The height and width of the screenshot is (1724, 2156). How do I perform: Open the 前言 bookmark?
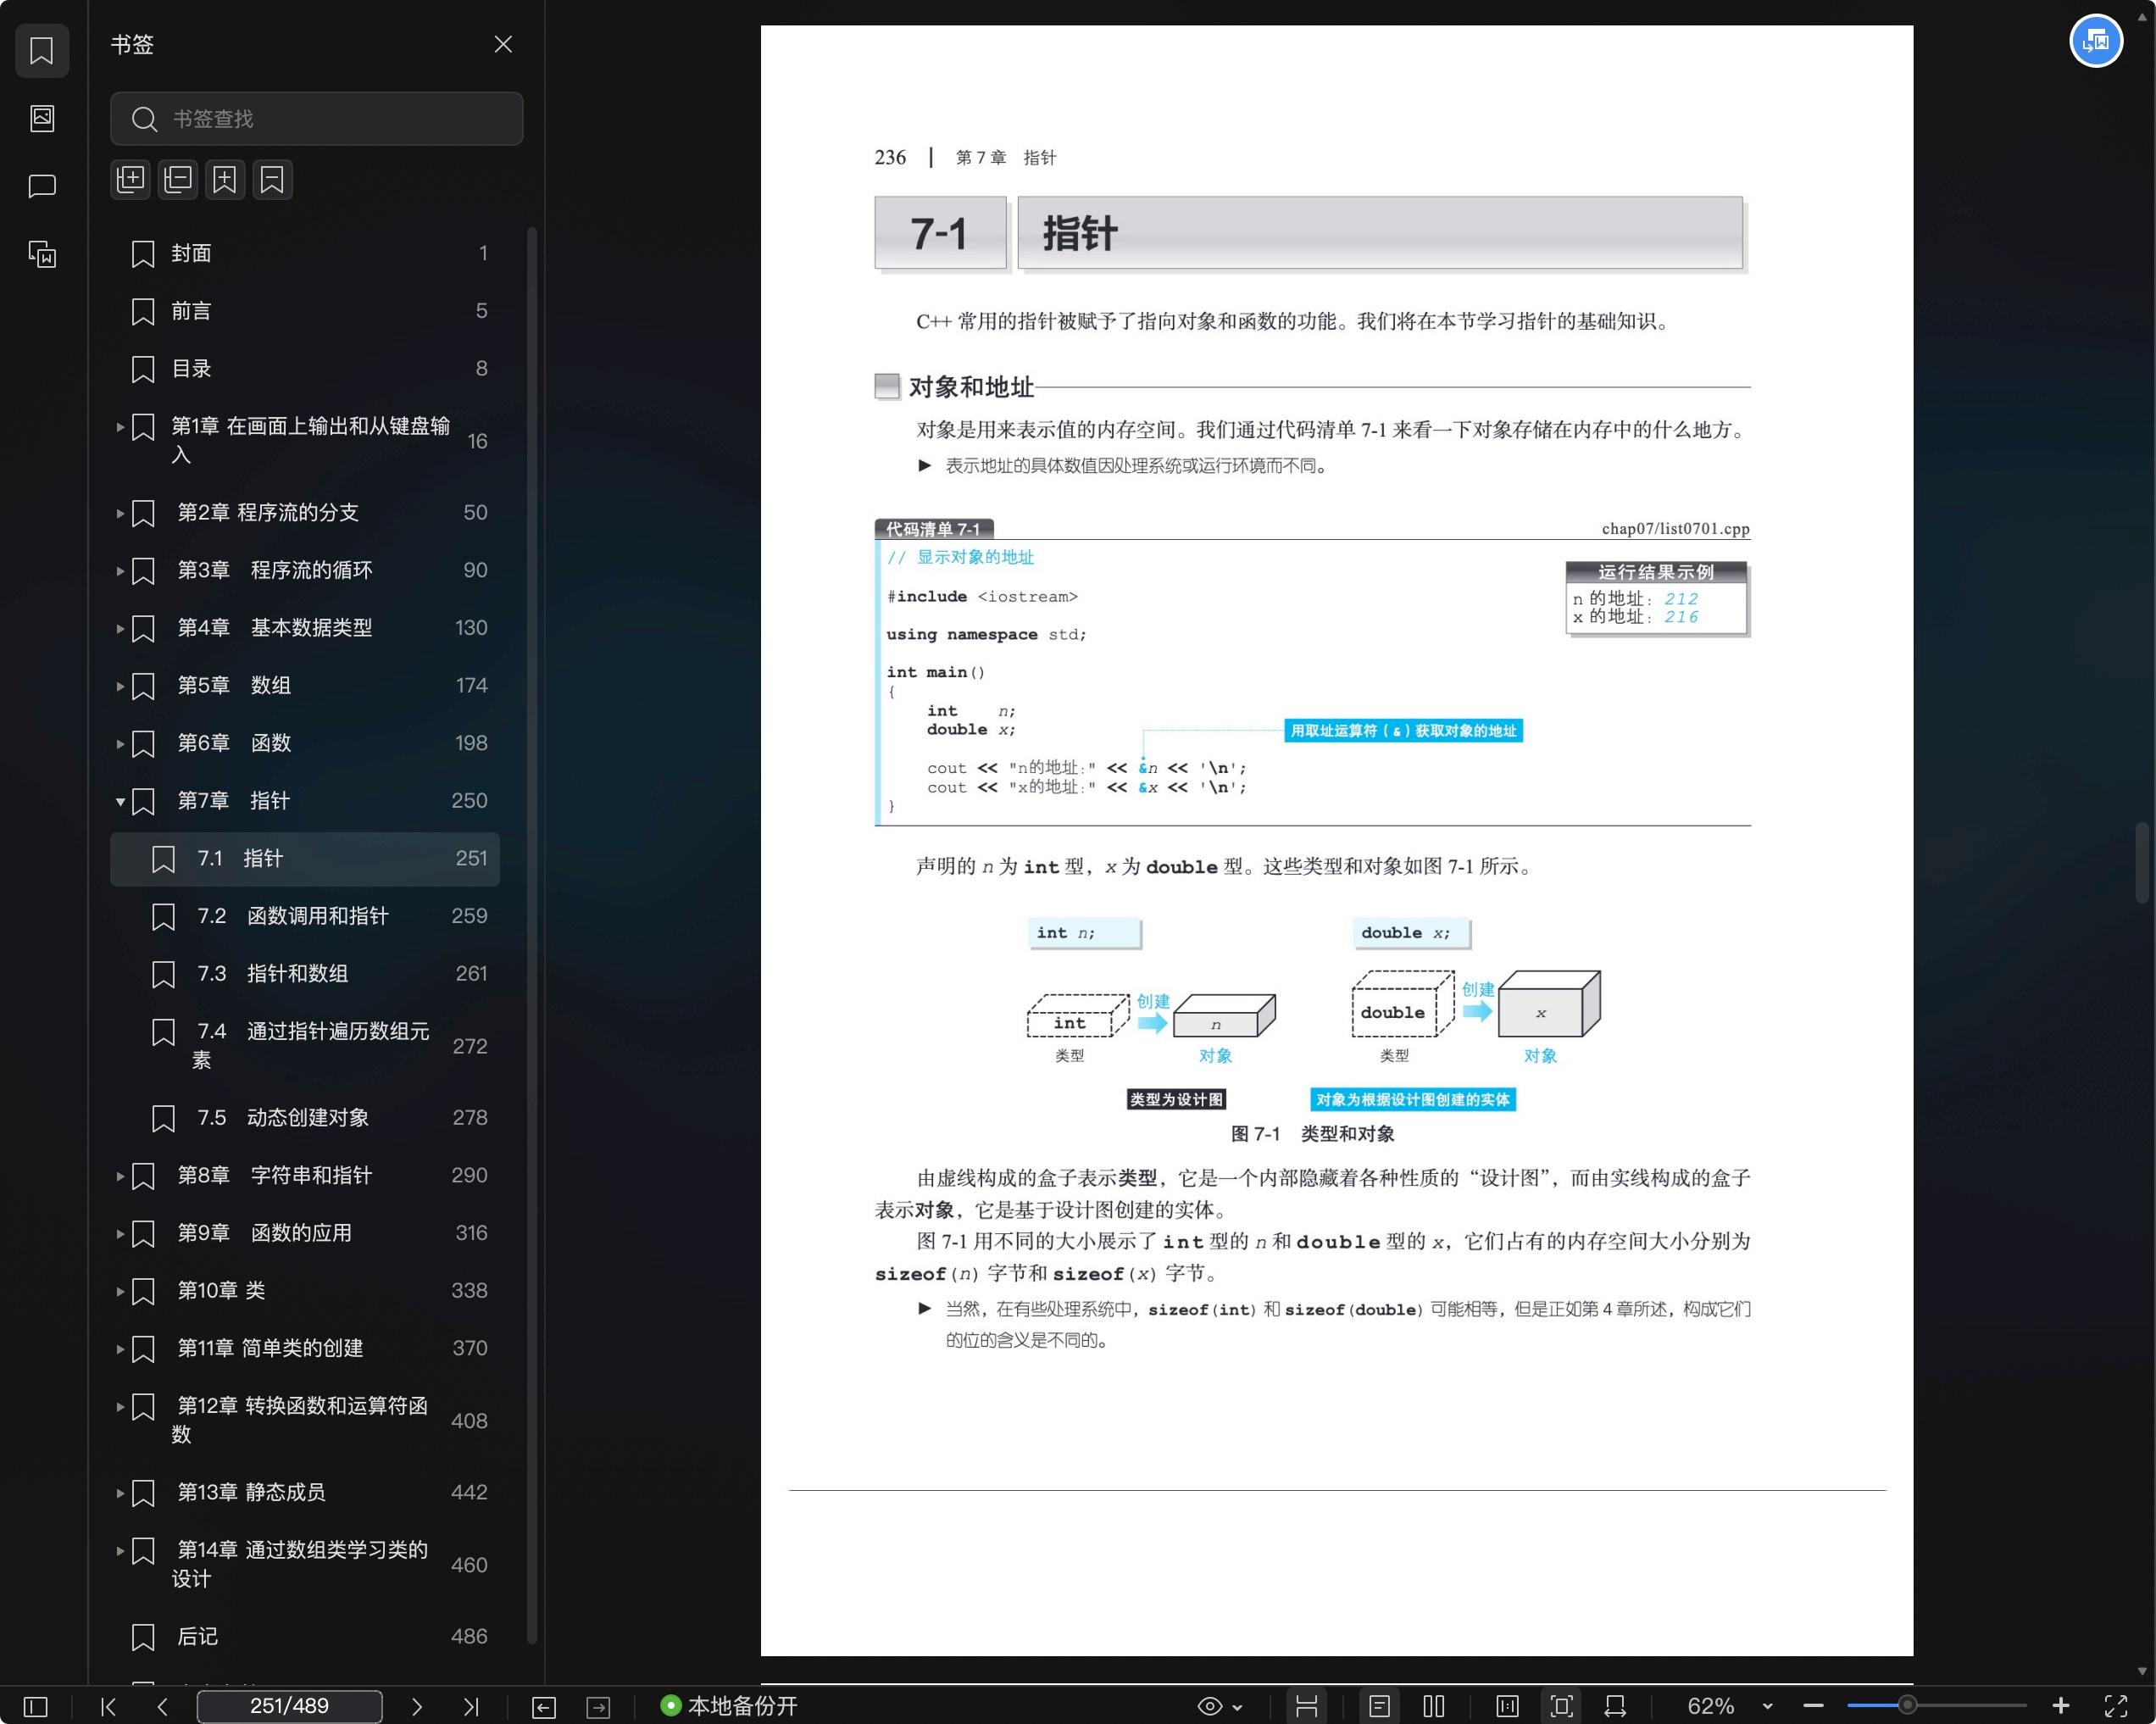305,312
